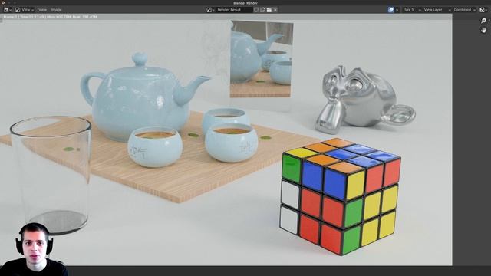Viewport: 491px width, 276px height.
Task: Open an image using the folder icon
Action: pyautogui.click(x=269, y=10)
